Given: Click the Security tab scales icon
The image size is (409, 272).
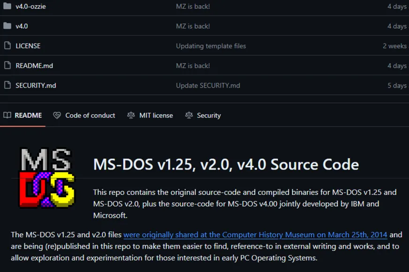Looking at the screenshot, I should tap(189, 115).
